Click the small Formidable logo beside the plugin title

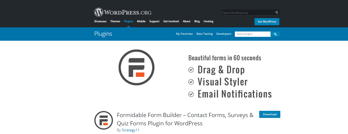click(x=104, y=120)
